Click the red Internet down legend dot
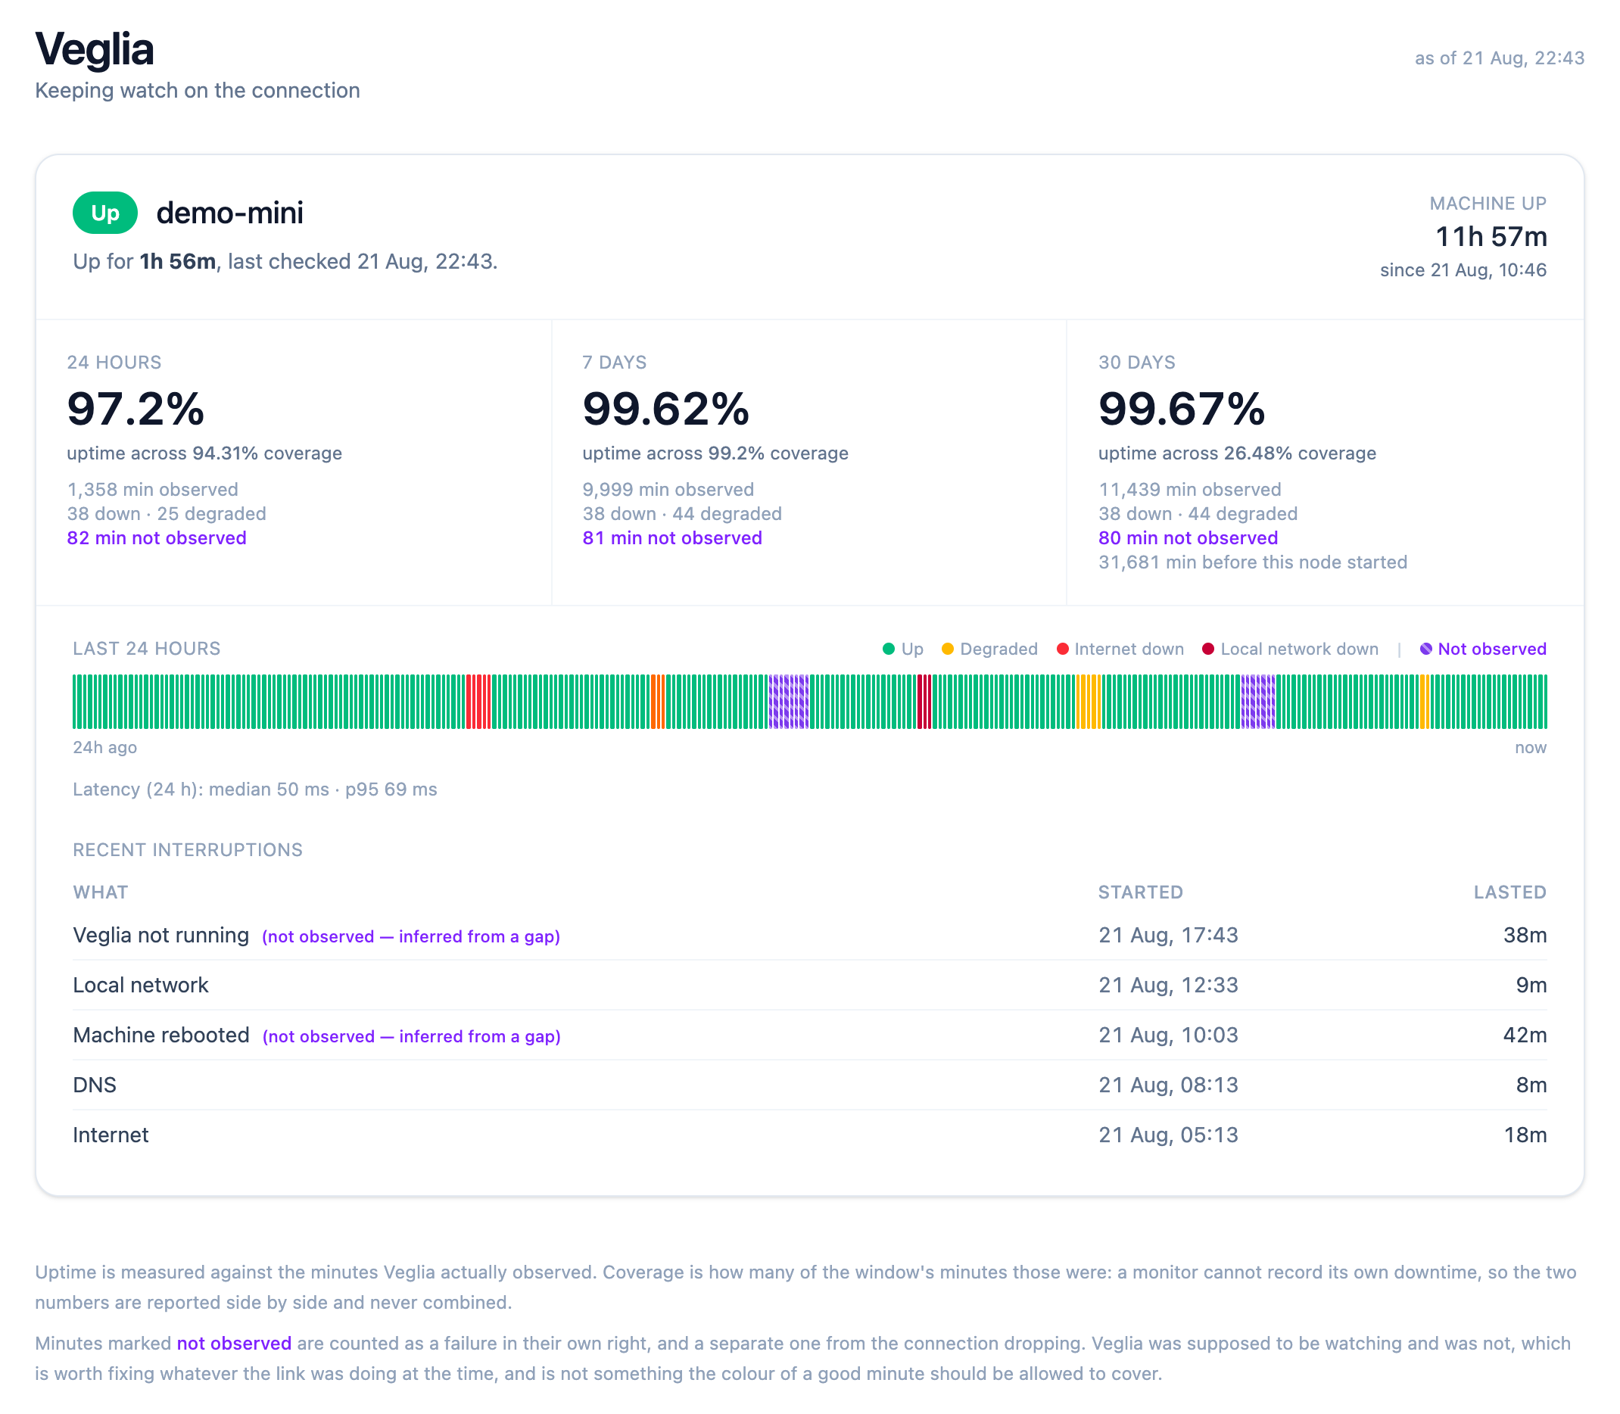This screenshot has height=1414, width=1620. (1062, 649)
